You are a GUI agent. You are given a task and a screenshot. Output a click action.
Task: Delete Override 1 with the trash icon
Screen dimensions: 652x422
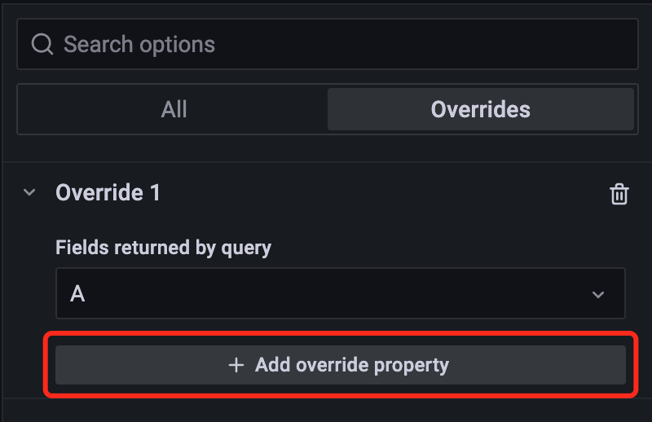619,194
